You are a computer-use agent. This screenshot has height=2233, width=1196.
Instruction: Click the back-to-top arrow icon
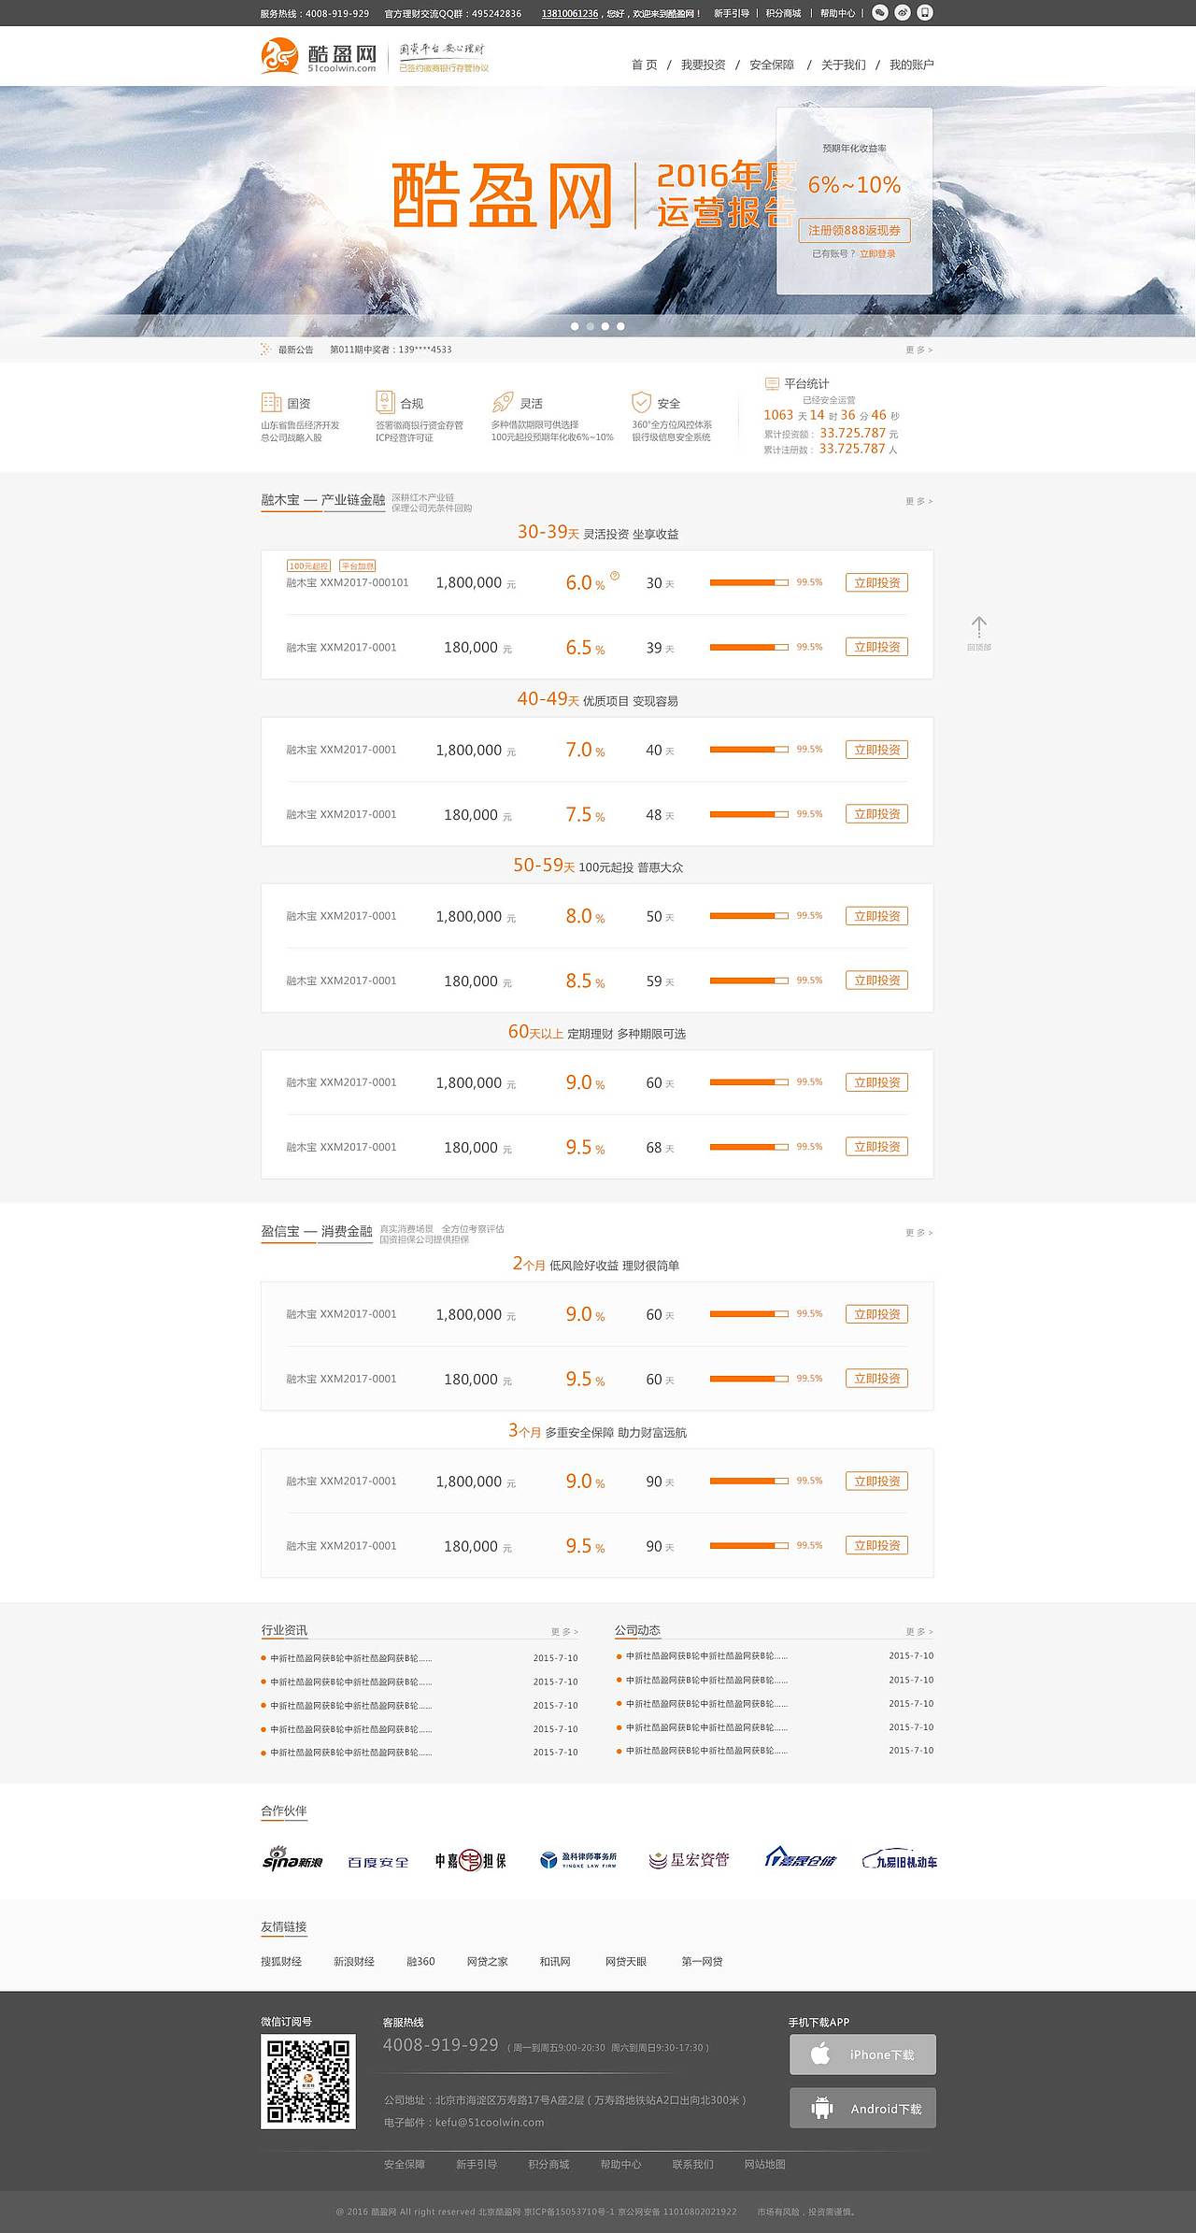[978, 627]
